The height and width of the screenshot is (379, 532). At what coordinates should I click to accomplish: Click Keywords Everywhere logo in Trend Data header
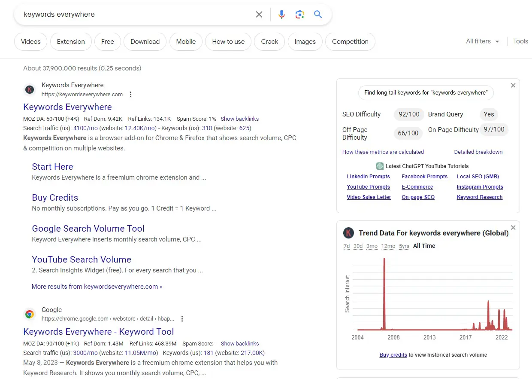(348, 233)
